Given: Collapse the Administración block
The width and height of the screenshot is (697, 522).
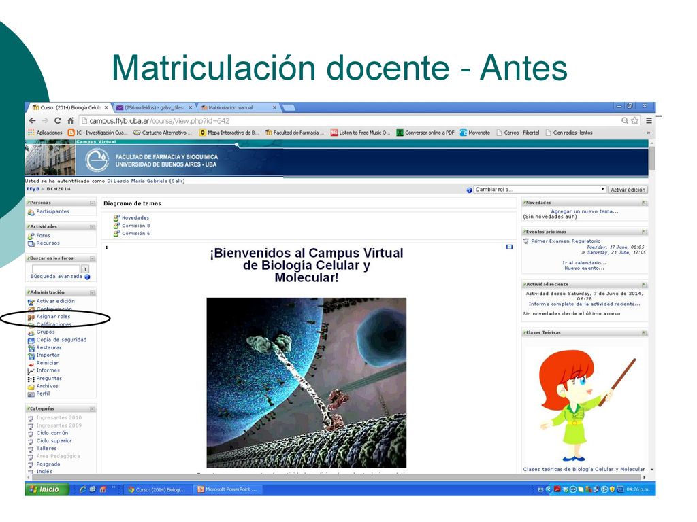Looking at the screenshot, I should coord(93,292).
